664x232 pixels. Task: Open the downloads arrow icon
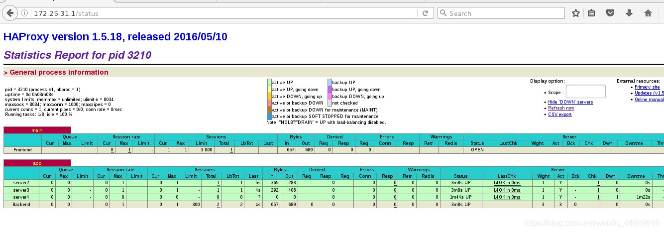pyautogui.click(x=629, y=13)
